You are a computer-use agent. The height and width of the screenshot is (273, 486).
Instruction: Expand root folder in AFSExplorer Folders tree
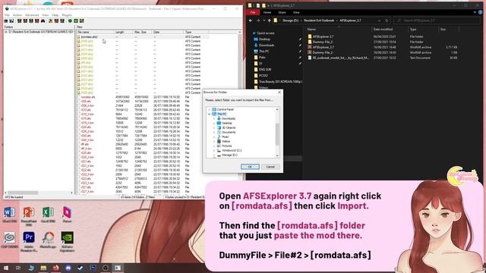(x=6, y=32)
